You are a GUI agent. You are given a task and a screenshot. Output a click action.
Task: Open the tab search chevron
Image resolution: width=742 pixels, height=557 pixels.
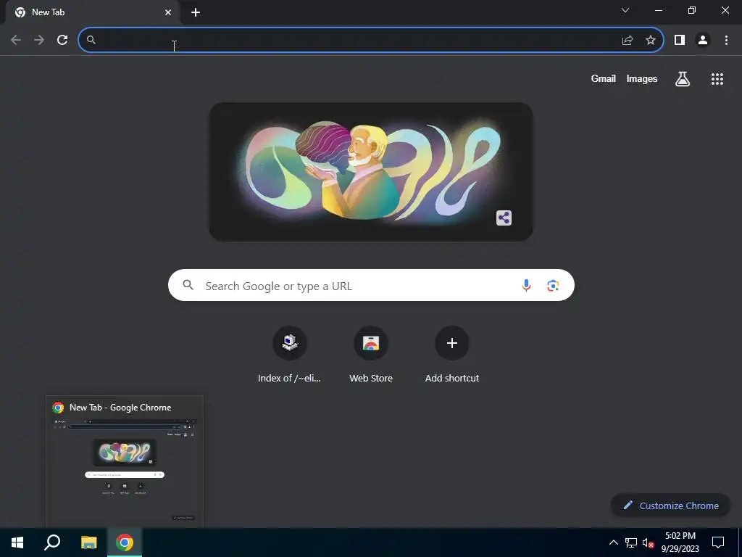pos(625,10)
